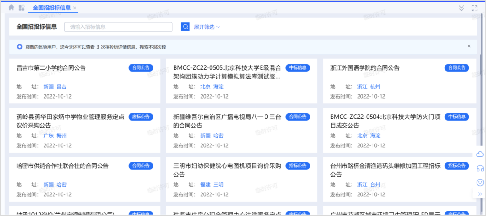Open 台州市路桥金清渔港码头 tender notice

click(x=385, y=170)
